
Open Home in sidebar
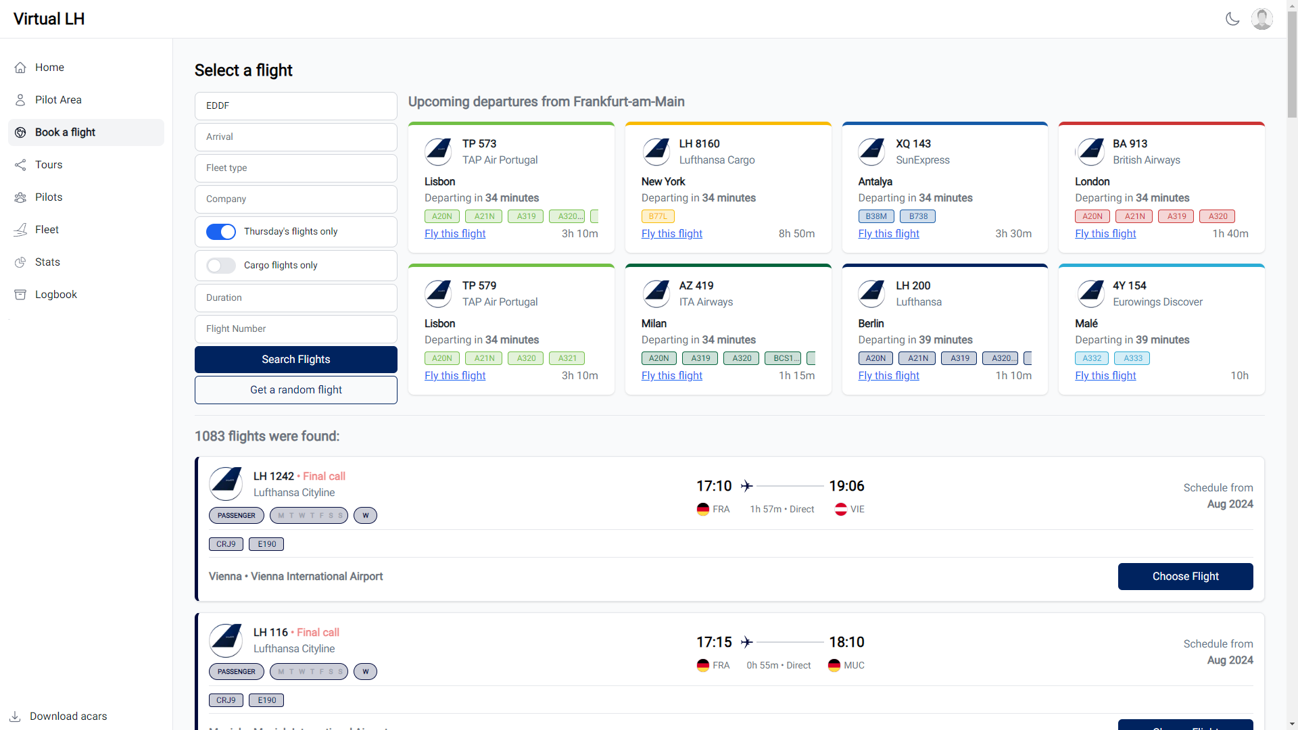click(86, 68)
